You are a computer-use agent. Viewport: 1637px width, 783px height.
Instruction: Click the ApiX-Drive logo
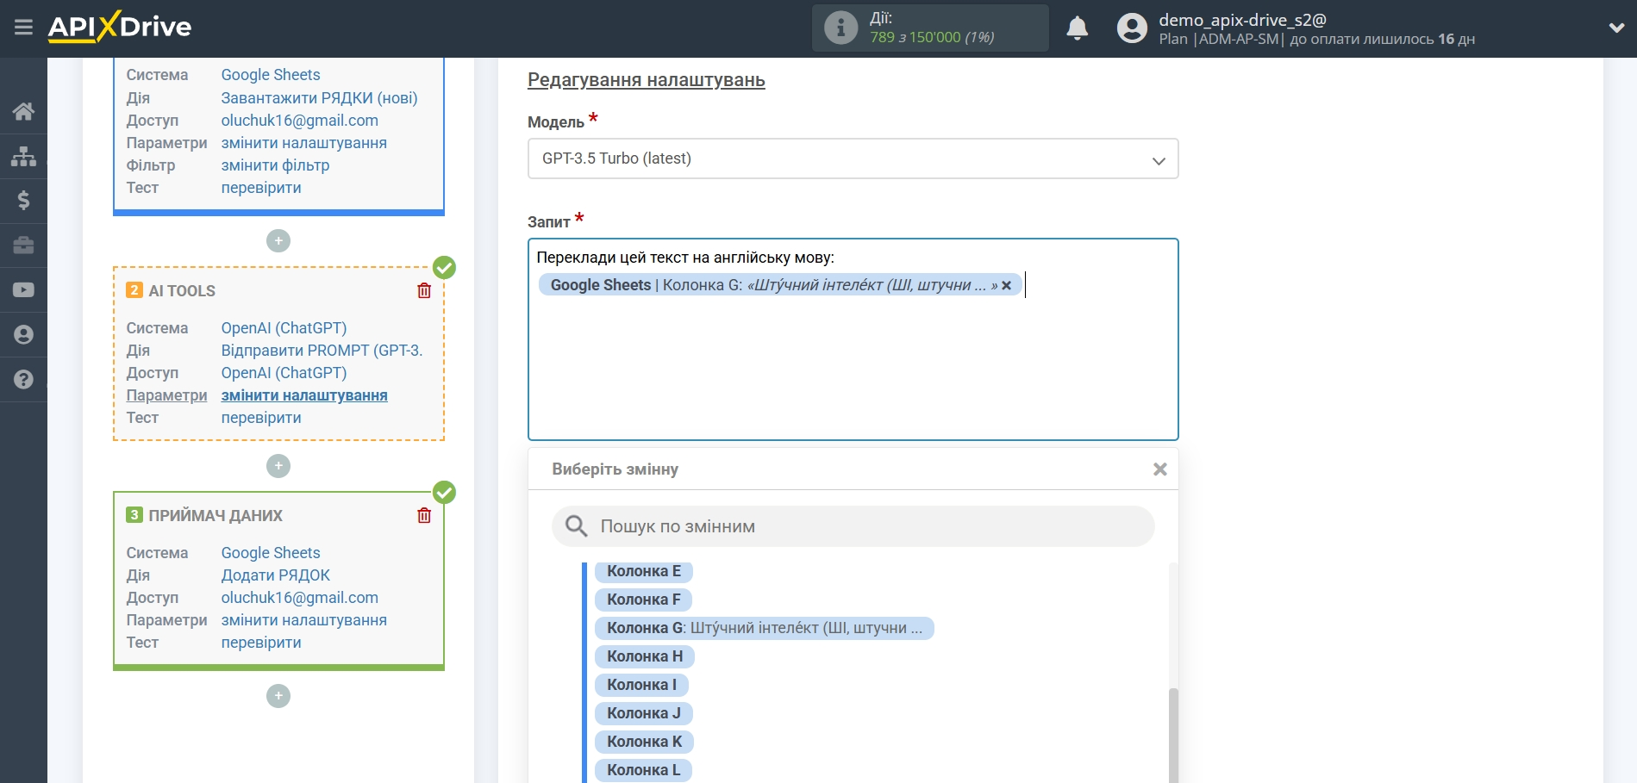coord(120,27)
